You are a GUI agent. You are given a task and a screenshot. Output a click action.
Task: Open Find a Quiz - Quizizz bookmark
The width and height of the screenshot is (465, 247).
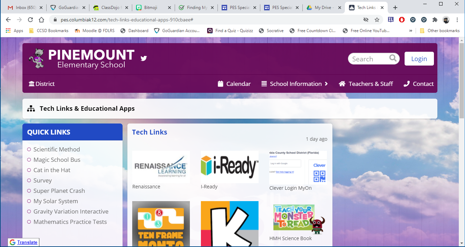point(230,31)
